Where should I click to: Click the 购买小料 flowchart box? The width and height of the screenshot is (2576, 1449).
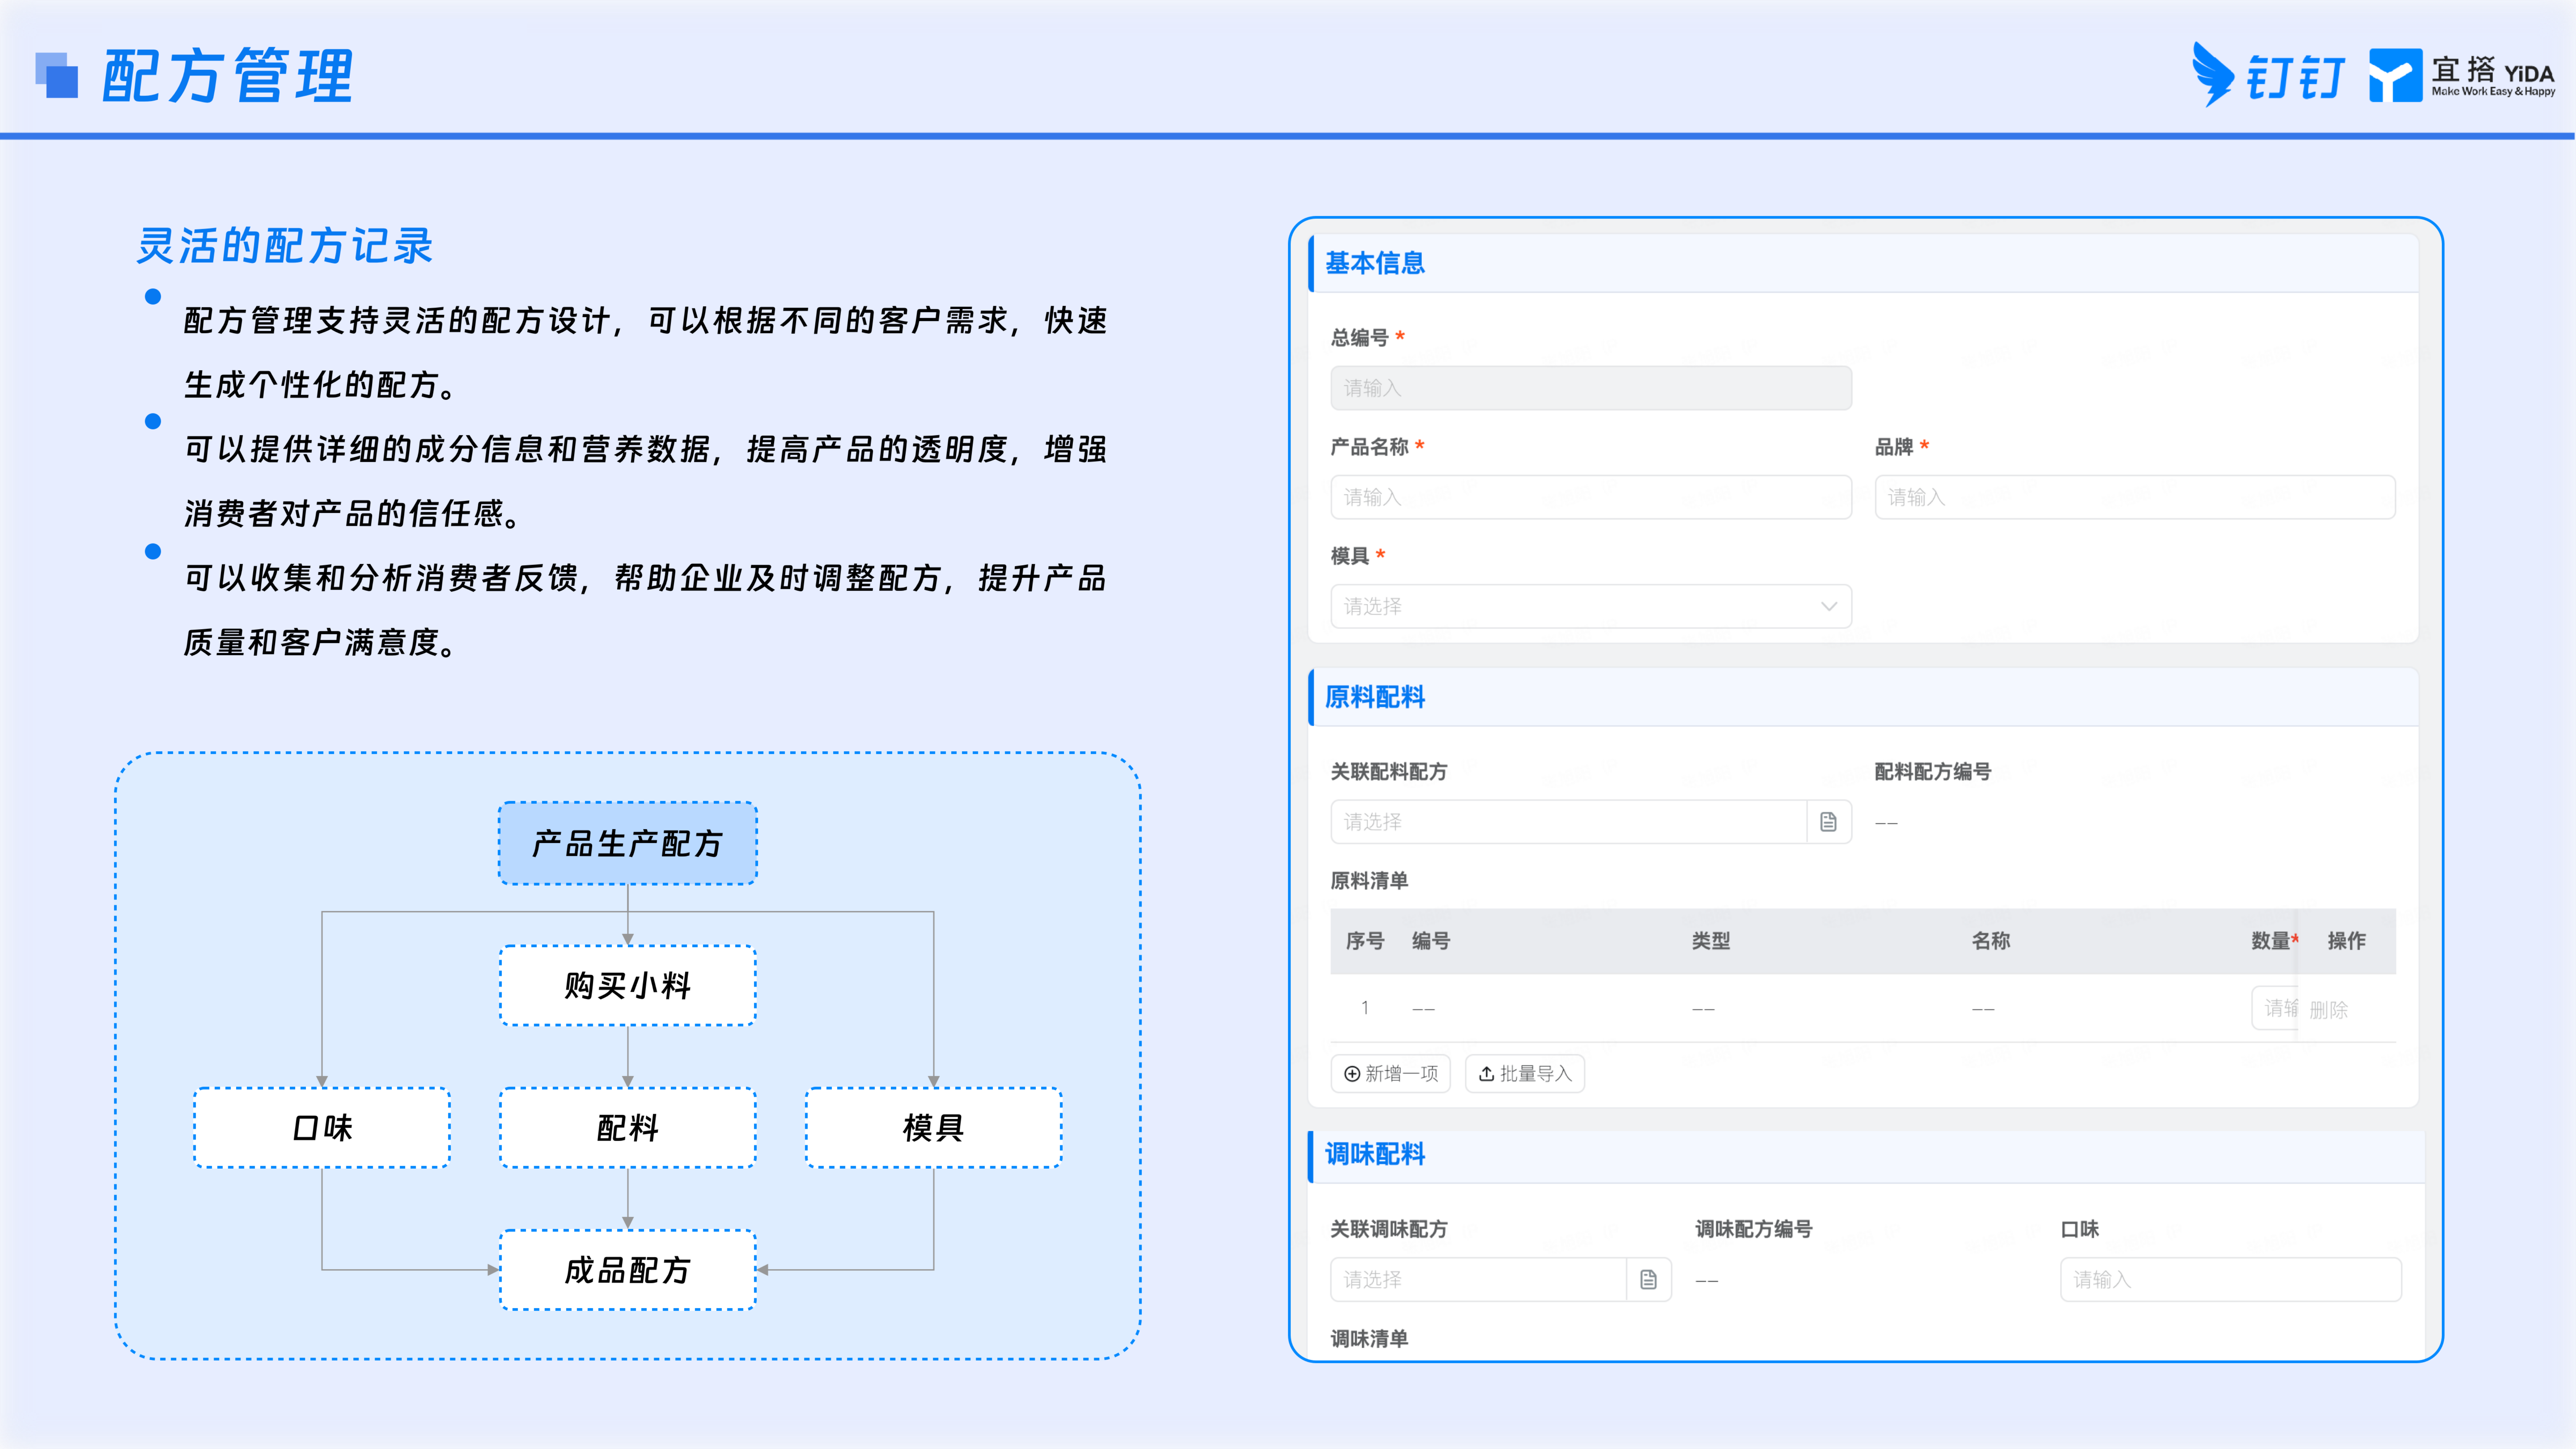(628, 986)
